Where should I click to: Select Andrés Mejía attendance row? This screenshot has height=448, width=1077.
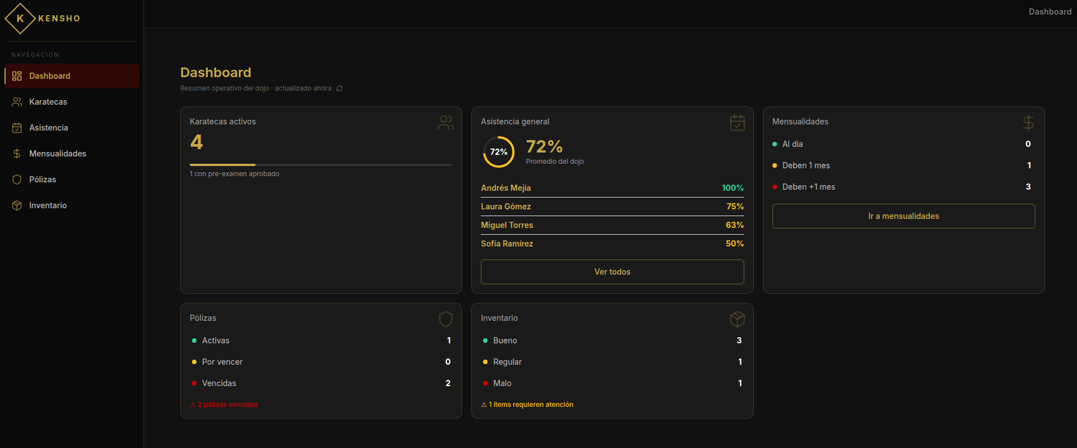point(613,188)
